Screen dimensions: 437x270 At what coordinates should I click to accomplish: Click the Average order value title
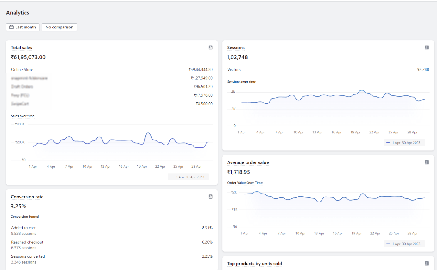248,162
